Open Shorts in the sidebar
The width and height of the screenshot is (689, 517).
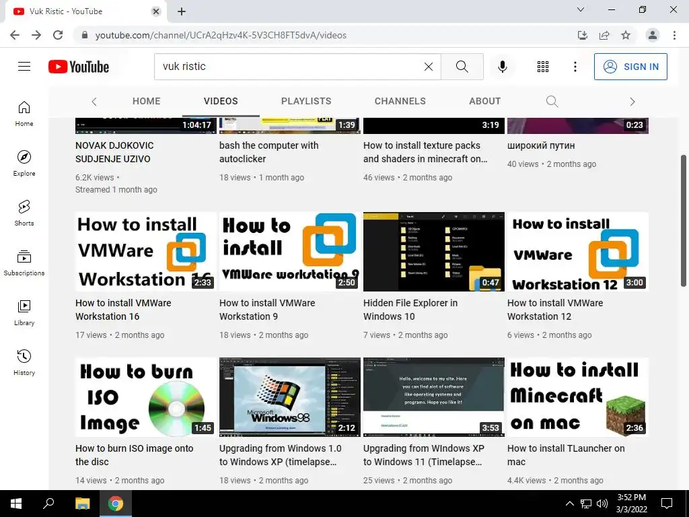(x=24, y=213)
